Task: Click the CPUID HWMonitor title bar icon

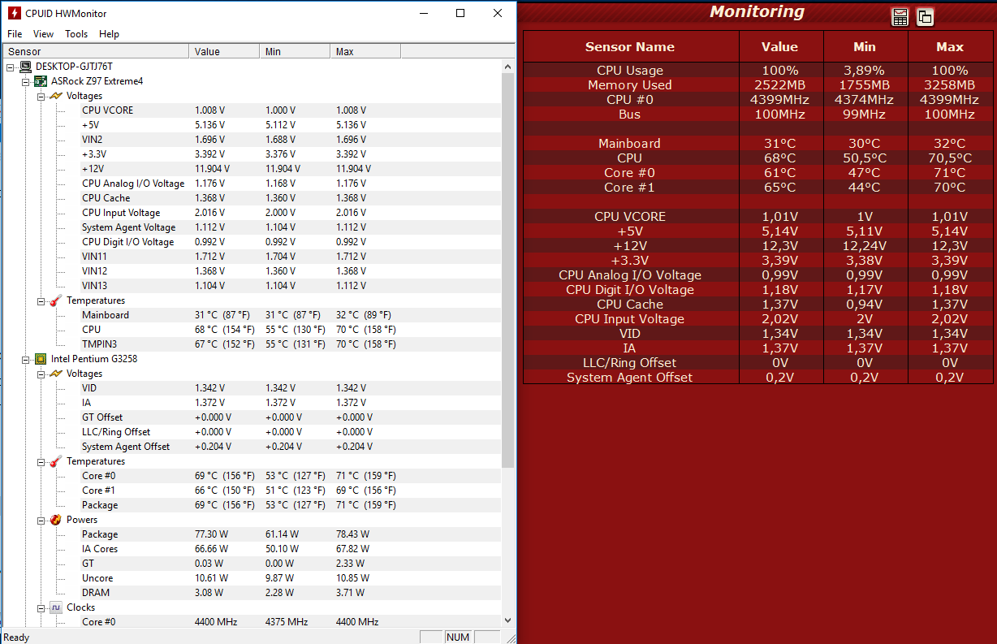Action: [x=14, y=13]
